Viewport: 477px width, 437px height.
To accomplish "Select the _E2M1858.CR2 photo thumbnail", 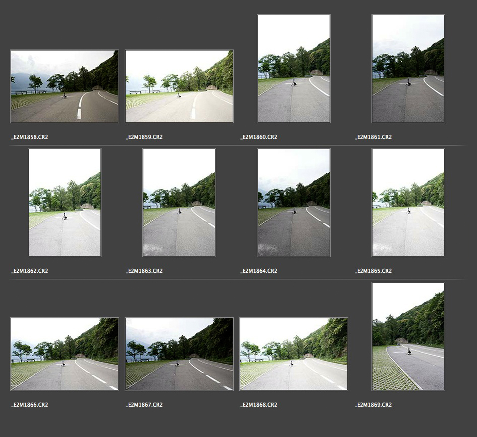I will point(65,86).
